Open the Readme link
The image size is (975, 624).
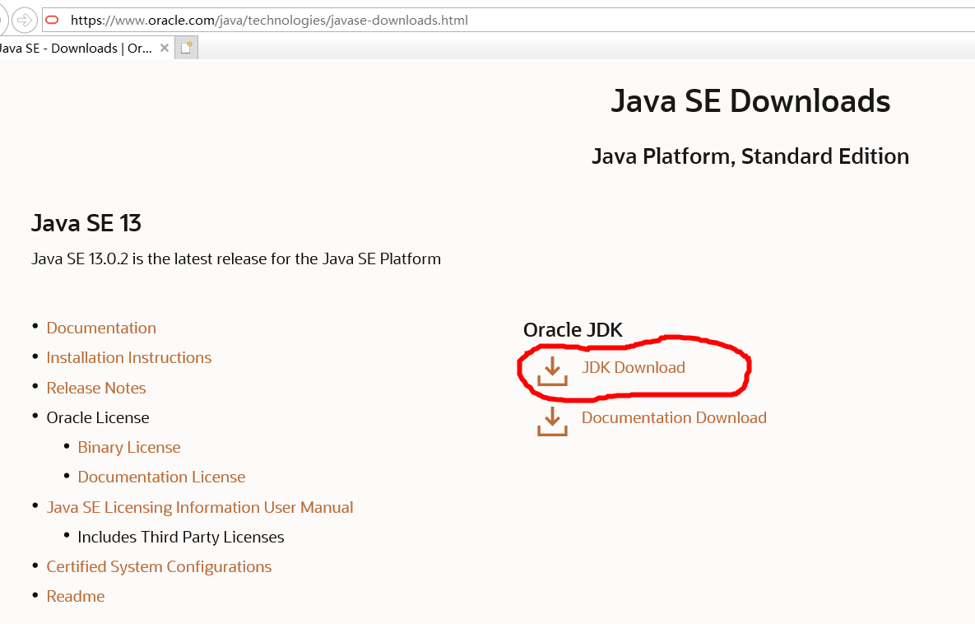click(75, 596)
